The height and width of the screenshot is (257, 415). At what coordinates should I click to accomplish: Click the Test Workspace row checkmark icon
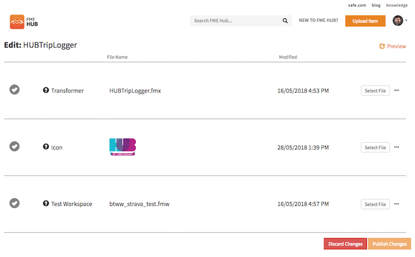pyautogui.click(x=15, y=203)
